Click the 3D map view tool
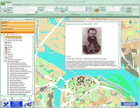 [136, 22]
